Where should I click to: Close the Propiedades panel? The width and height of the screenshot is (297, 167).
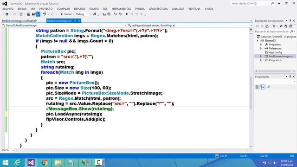[x=294, y=77]
